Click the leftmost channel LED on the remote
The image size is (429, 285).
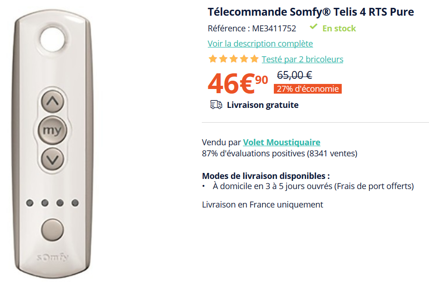click(x=30, y=203)
